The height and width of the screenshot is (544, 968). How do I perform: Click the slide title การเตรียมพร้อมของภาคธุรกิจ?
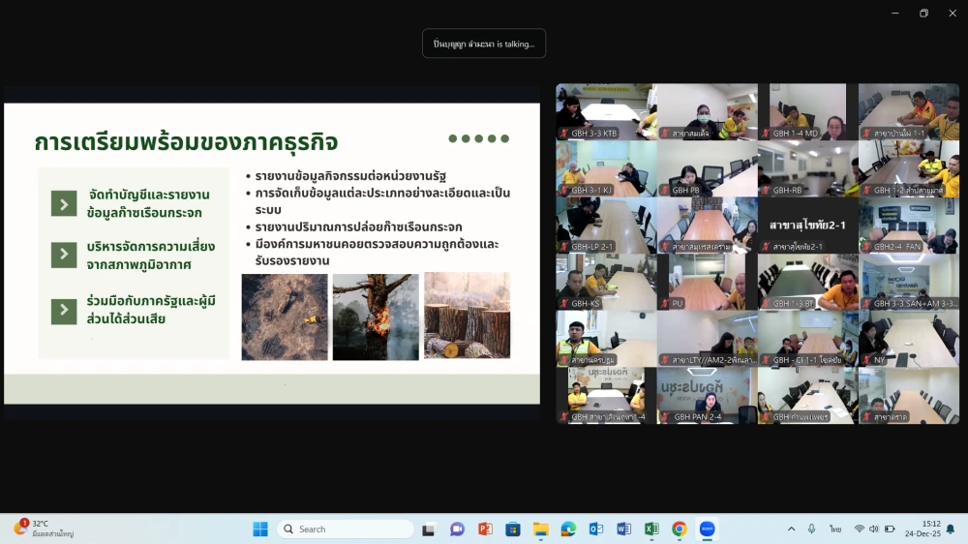[187, 142]
